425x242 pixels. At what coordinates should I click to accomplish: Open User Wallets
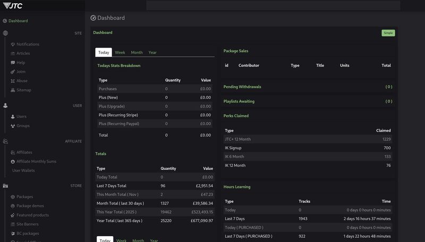(23, 171)
